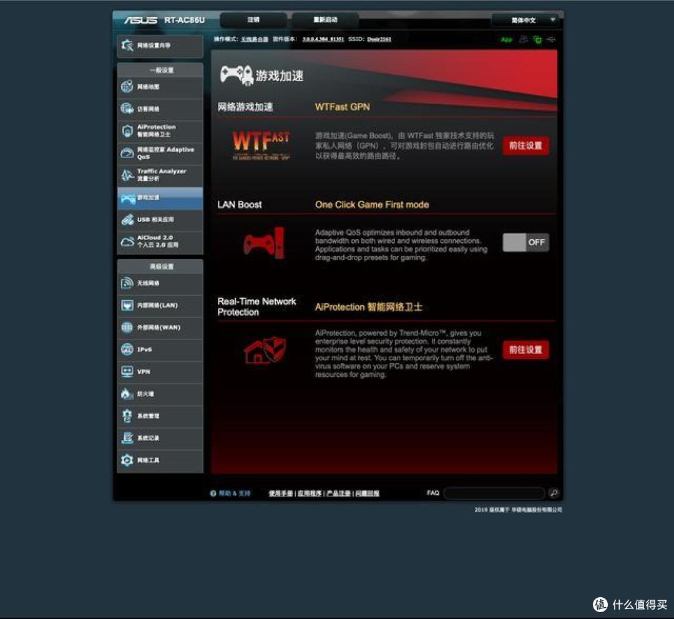Viewport: 674px width, 619px height.
Task: Click the help question-mark icon in footer
Action: (213, 493)
